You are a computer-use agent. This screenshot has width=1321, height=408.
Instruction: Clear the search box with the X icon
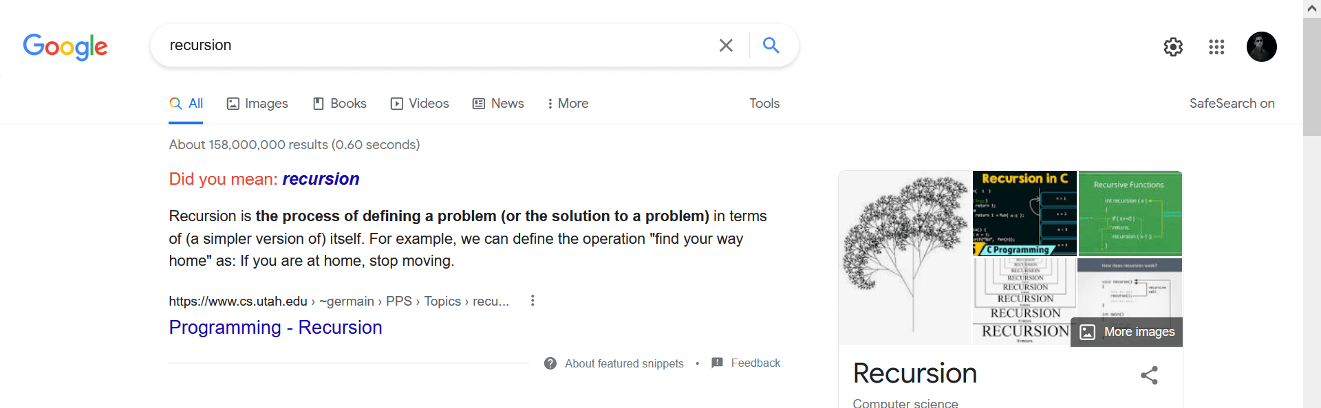(726, 45)
